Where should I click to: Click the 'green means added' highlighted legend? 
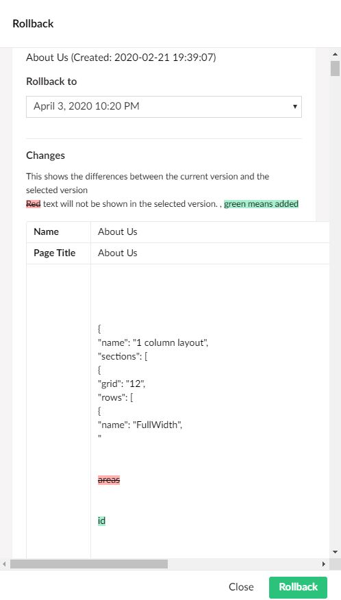pos(261,204)
